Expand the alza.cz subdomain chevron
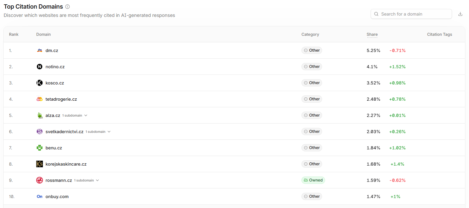 click(x=86, y=116)
